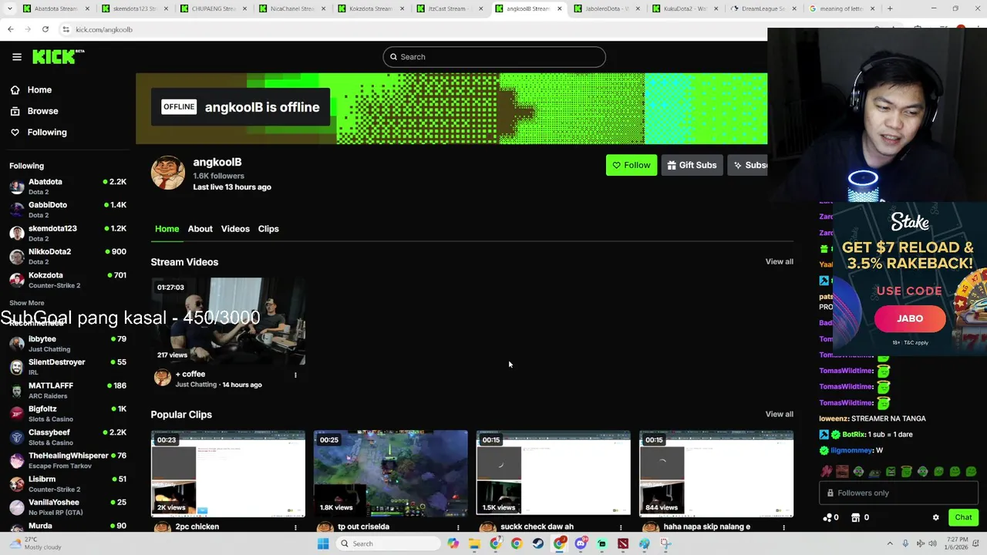Open the '2pc chicken' clip thumbnail
Screen dimensions: 987x555
click(x=228, y=473)
